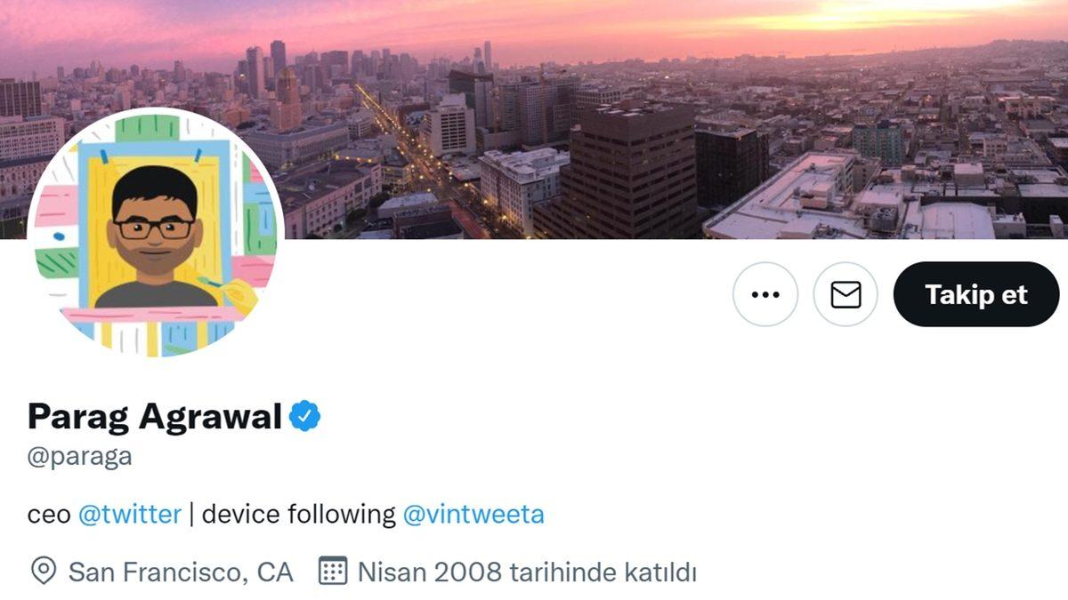Click the word ceo in the bio
Image resolution: width=1068 pixels, height=600 pixels.
pos(49,515)
